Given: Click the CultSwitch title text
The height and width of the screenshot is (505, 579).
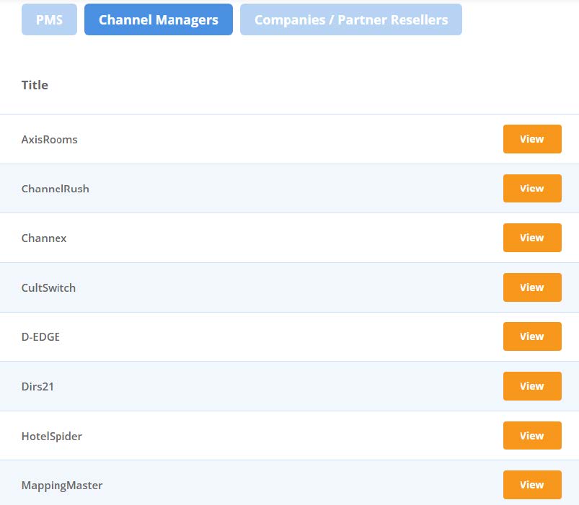Looking at the screenshot, I should coord(48,287).
